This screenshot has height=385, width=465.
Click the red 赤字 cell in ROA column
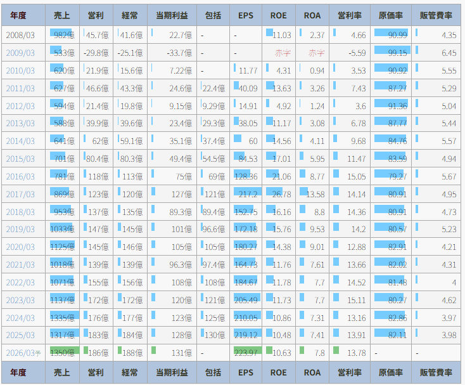tap(315, 53)
